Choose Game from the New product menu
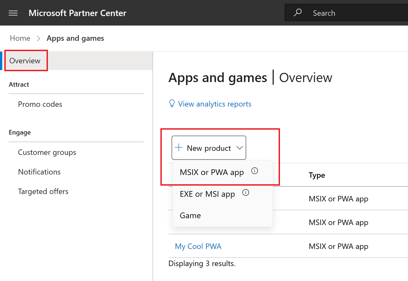This screenshot has width=408, height=281. (190, 215)
